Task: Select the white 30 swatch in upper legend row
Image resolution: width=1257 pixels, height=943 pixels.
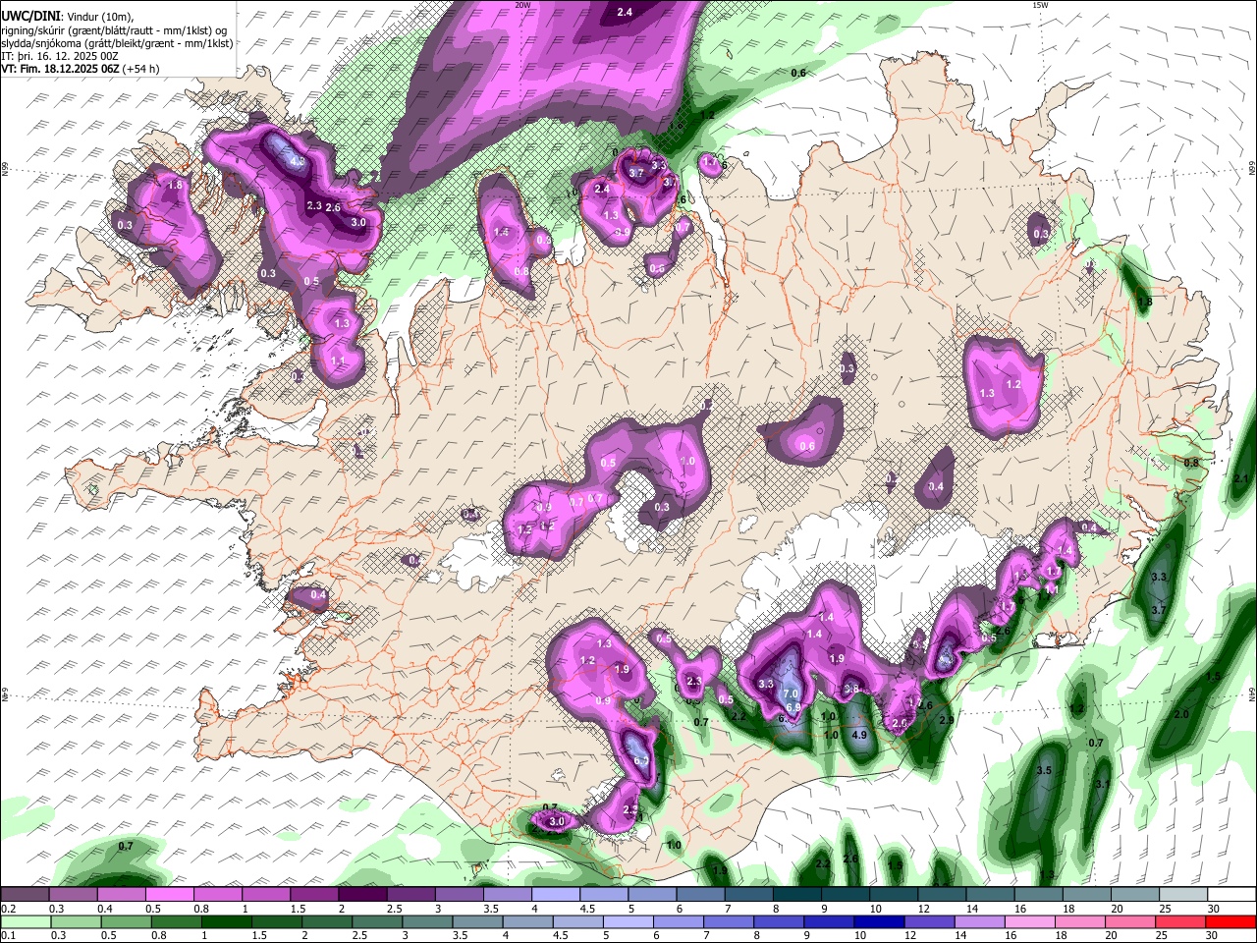Action: point(1231,895)
